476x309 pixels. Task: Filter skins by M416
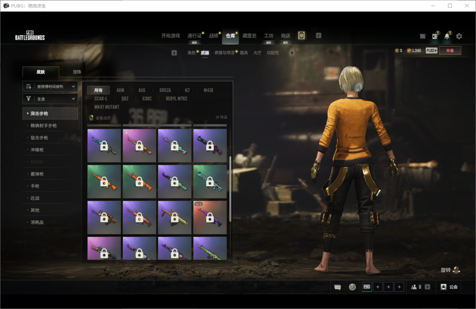tap(208, 90)
